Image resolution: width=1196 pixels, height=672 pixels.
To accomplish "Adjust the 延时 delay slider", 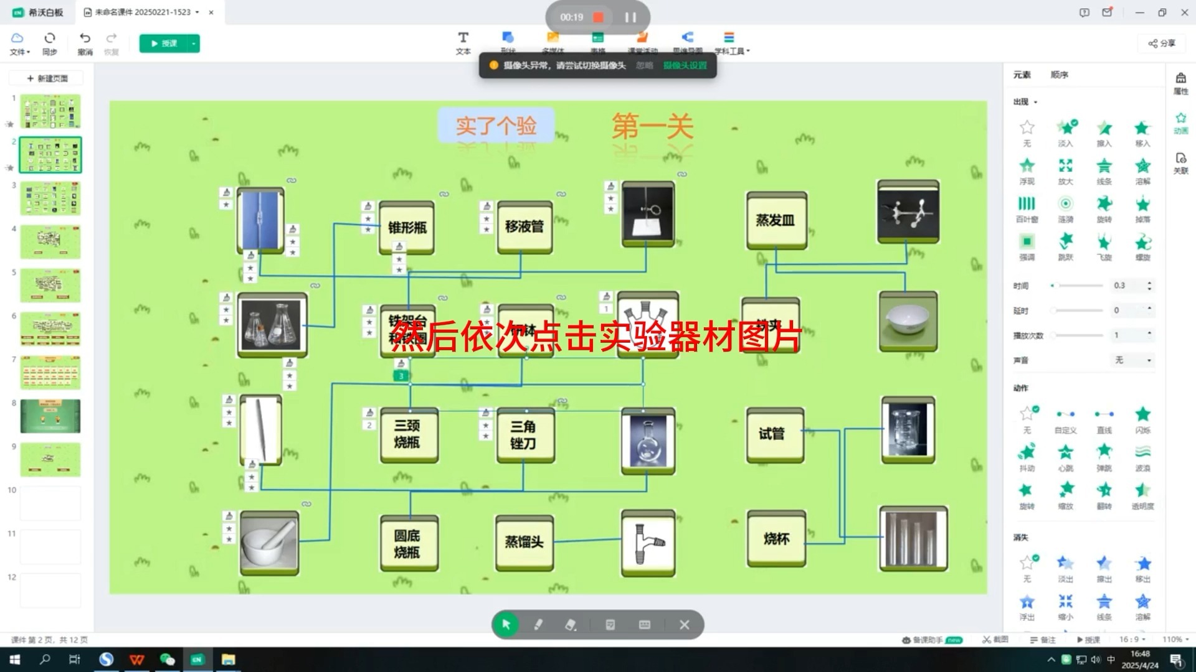I will [x=1076, y=310].
